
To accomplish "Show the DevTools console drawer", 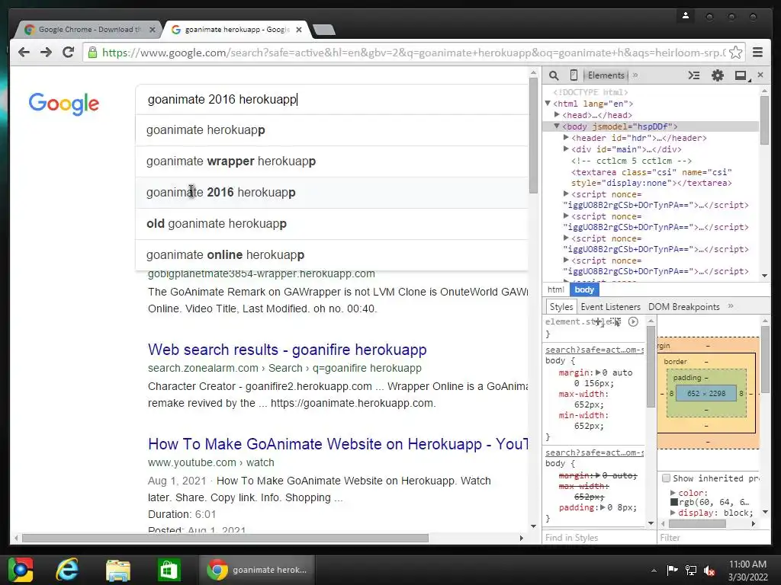I will point(694,75).
